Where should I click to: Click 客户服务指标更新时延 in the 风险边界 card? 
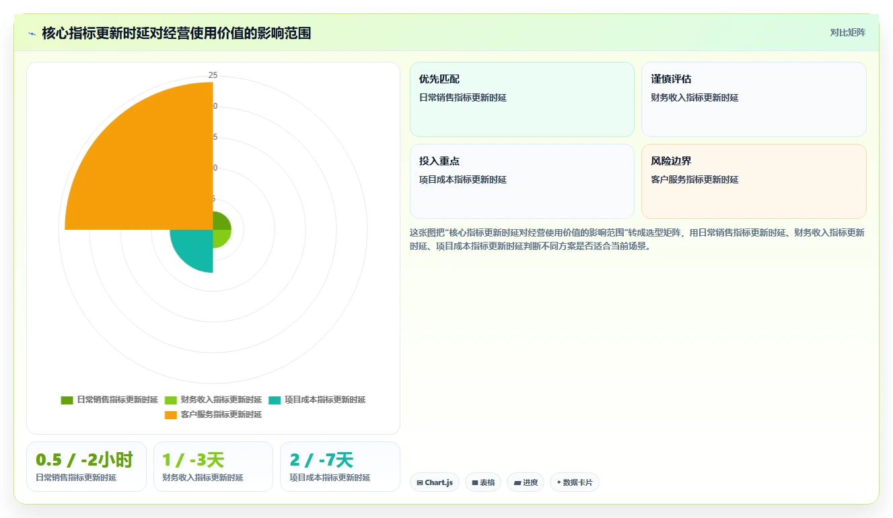(x=694, y=179)
